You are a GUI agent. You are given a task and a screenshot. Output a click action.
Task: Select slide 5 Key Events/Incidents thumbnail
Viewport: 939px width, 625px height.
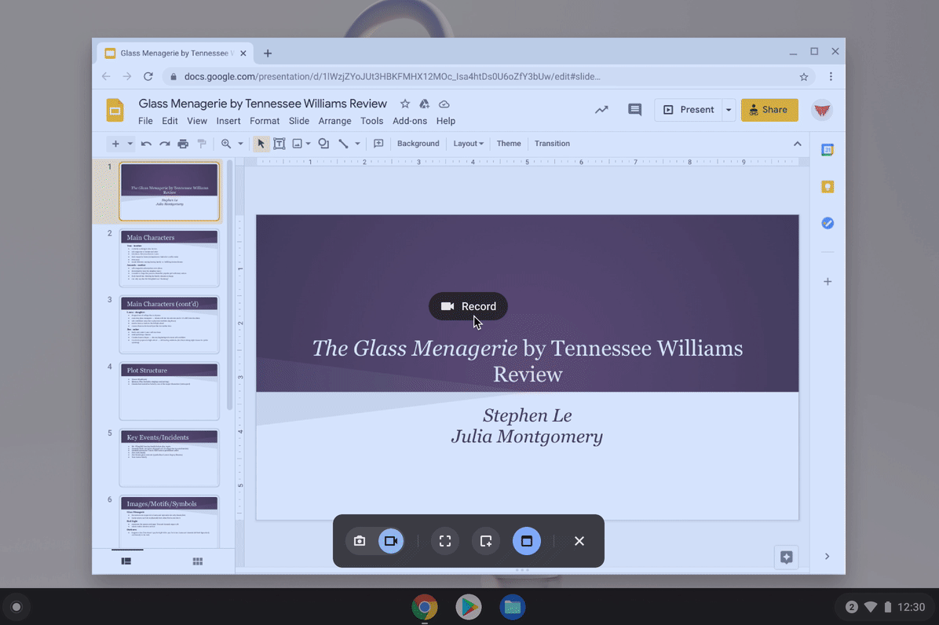[x=169, y=458]
